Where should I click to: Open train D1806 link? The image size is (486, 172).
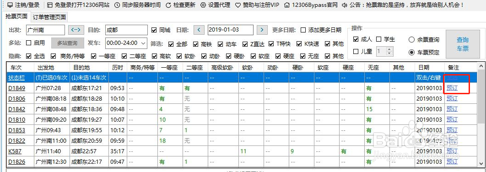coord(17,99)
